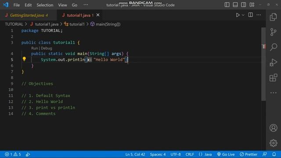
Task: Open the View menu
Action: coord(62,5)
